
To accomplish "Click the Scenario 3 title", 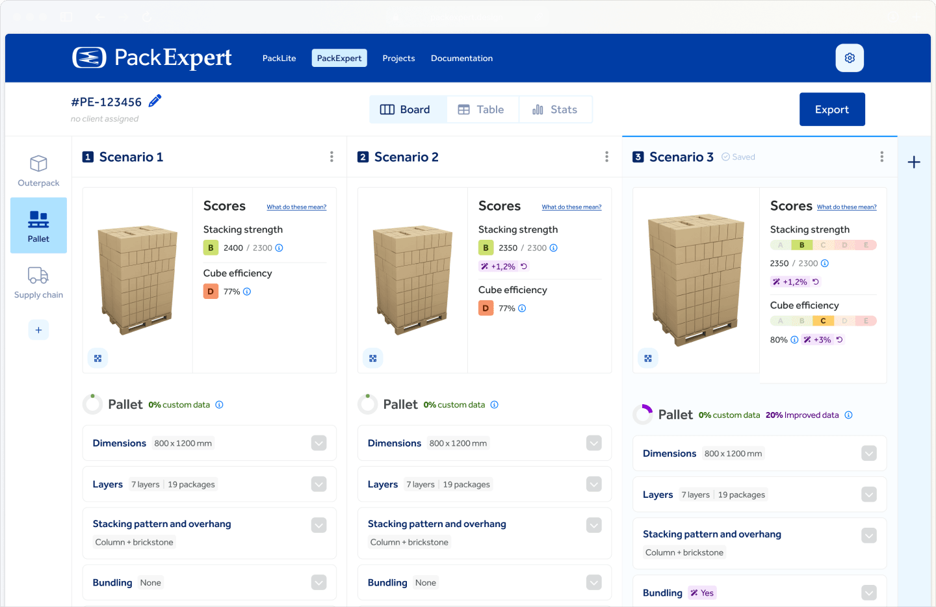I will point(681,157).
